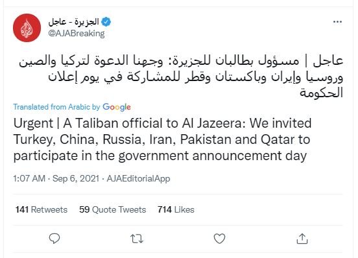Open the @AJABreaking handle link

77,34
